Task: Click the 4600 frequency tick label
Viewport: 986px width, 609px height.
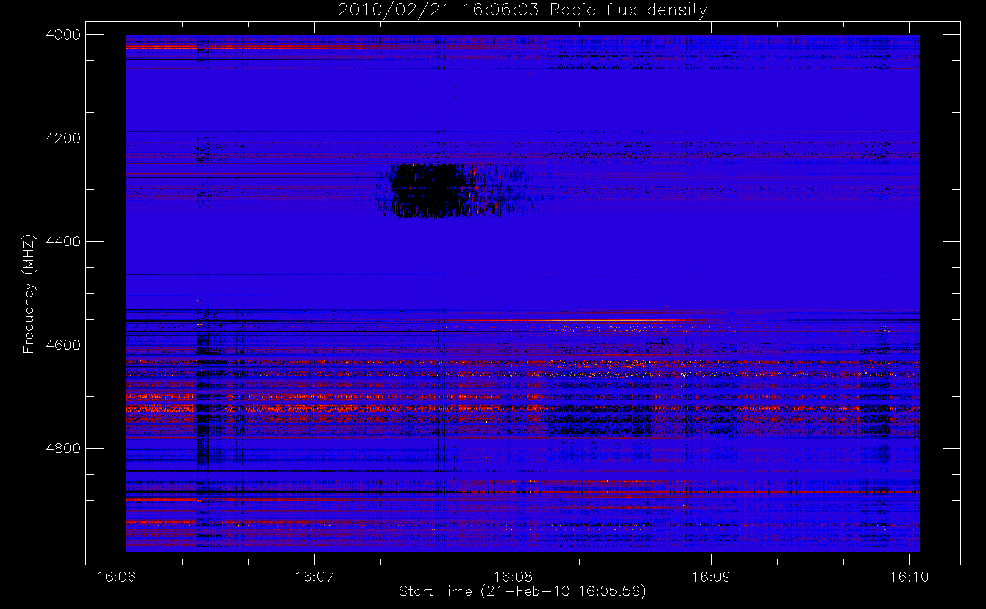Action: pos(63,345)
